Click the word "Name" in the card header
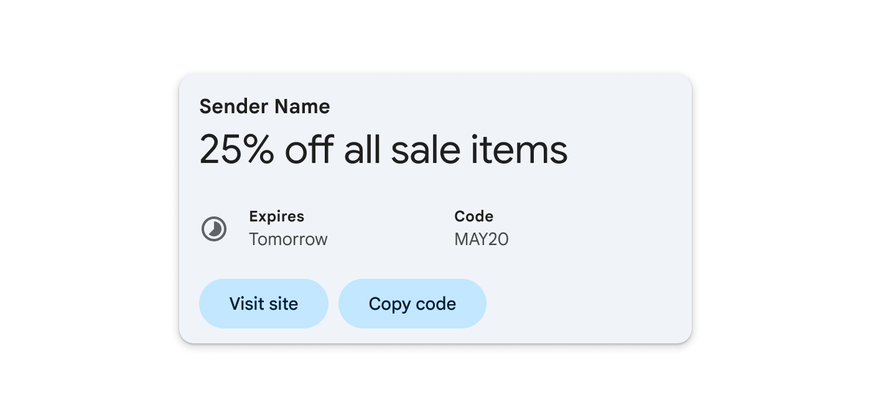This screenshot has height=418, width=871. click(x=302, y=106)
